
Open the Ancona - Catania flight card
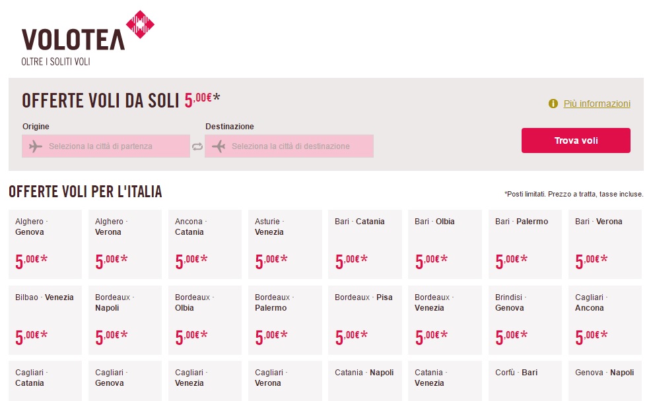coord(205,244)
